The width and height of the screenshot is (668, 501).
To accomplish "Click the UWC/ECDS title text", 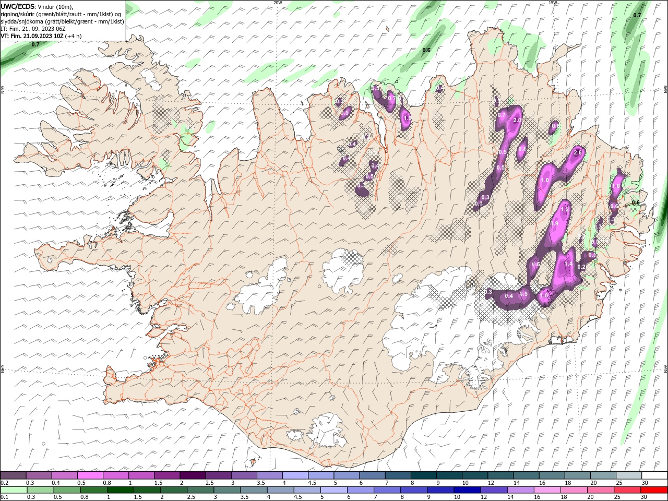I will tap(18, 6).
